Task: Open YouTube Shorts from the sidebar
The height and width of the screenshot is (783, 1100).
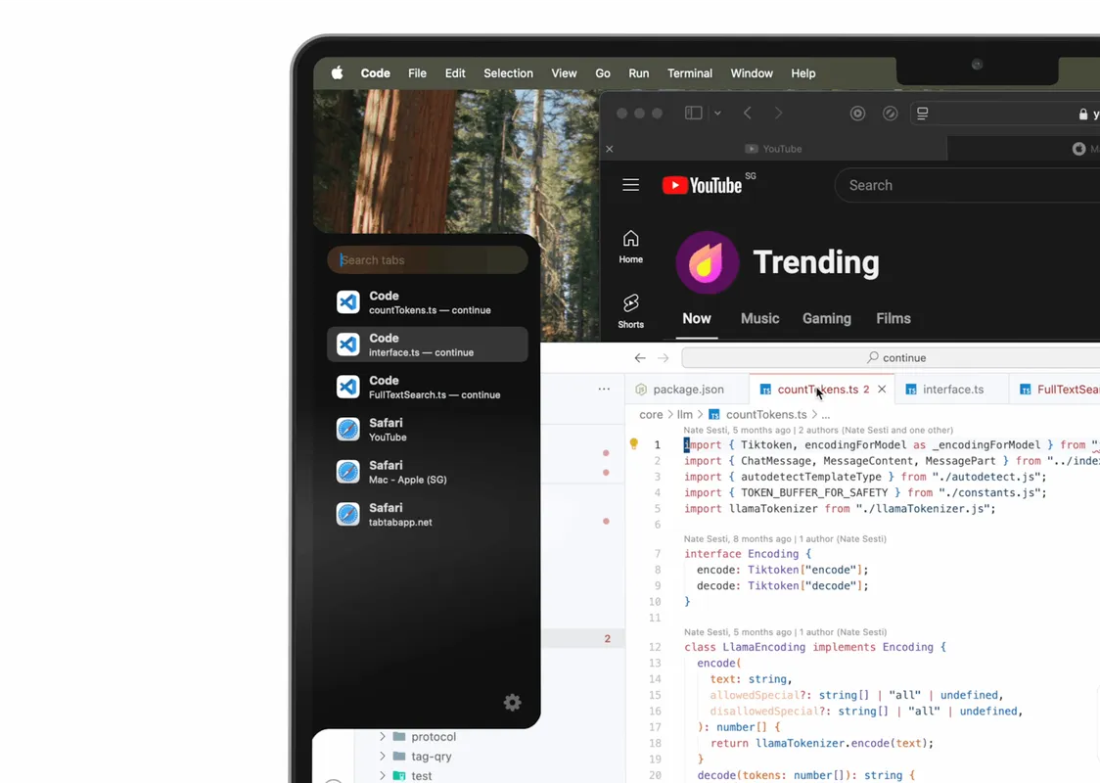Action: pyautogui.click(x=630, y=310)
